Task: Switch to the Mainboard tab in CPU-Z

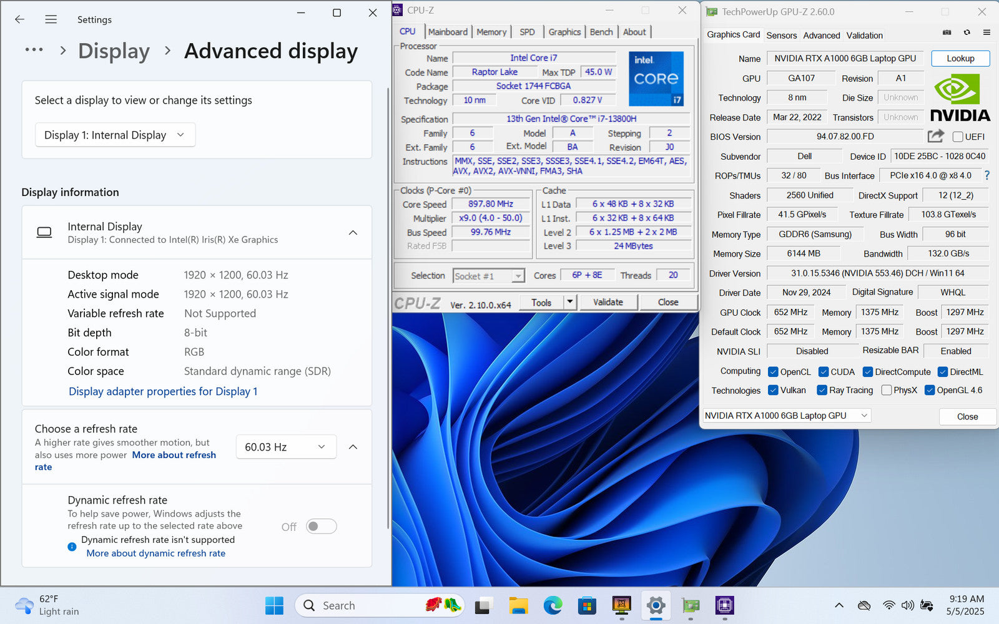Action: coord(448,32)
